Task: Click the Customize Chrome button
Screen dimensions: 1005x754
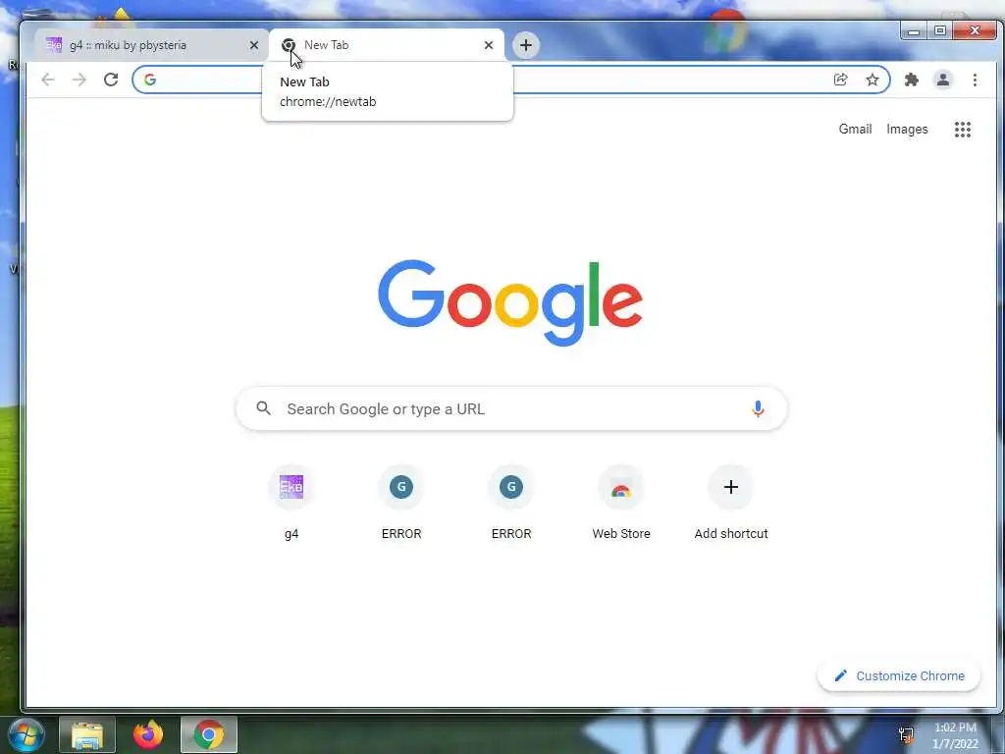Action: 899,675
